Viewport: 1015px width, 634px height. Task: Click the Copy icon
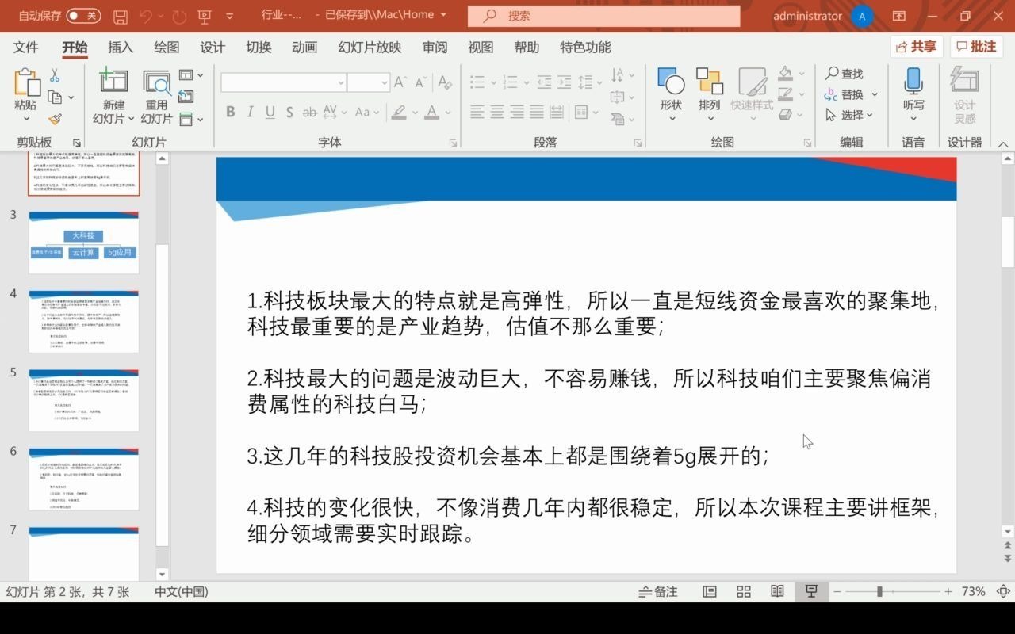click(55, 97)
